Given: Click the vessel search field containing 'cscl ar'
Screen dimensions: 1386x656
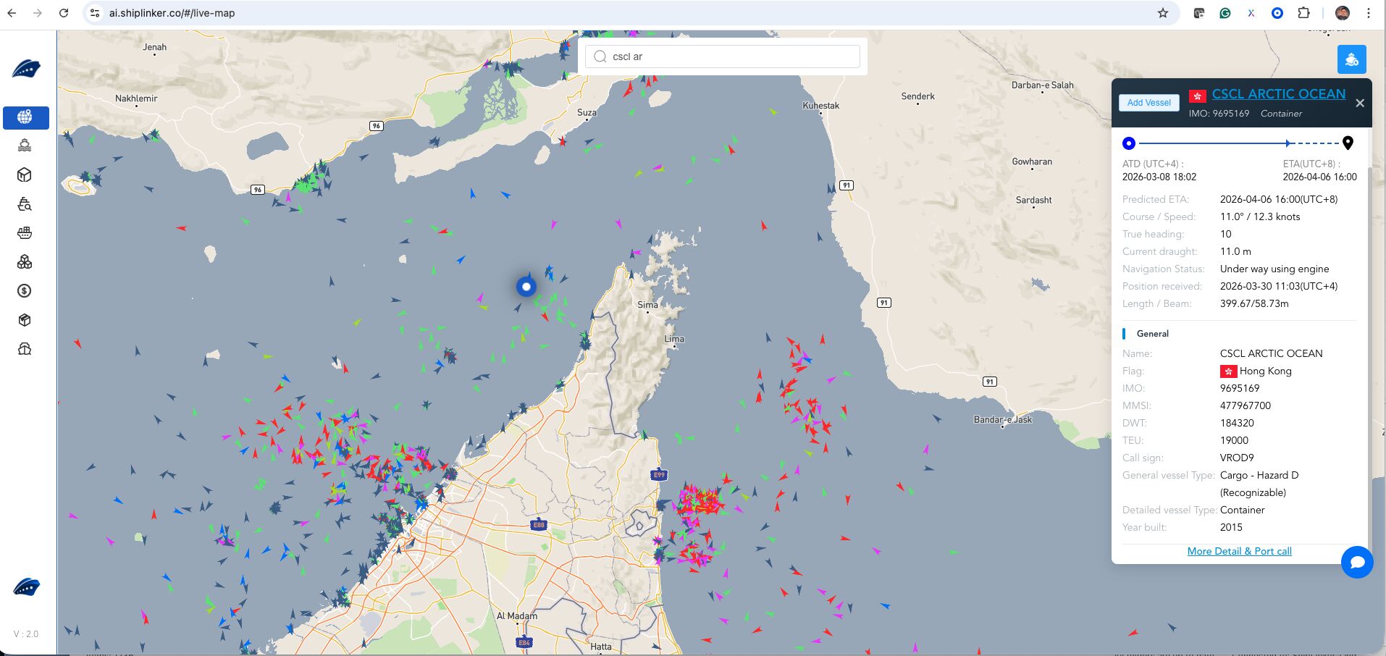Looking at the screenshot, I should click(x=723, y=56).
